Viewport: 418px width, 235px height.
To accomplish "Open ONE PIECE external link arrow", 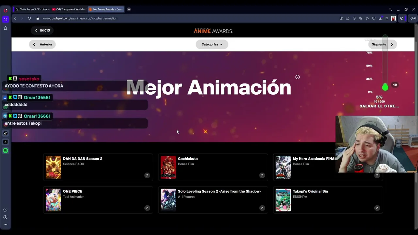I will (x=147, y=208).
